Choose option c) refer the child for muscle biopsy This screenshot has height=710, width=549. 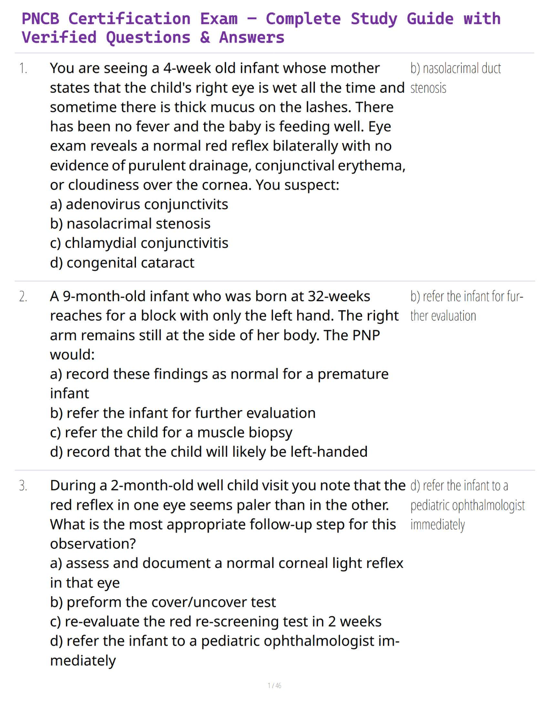point(171,432)
